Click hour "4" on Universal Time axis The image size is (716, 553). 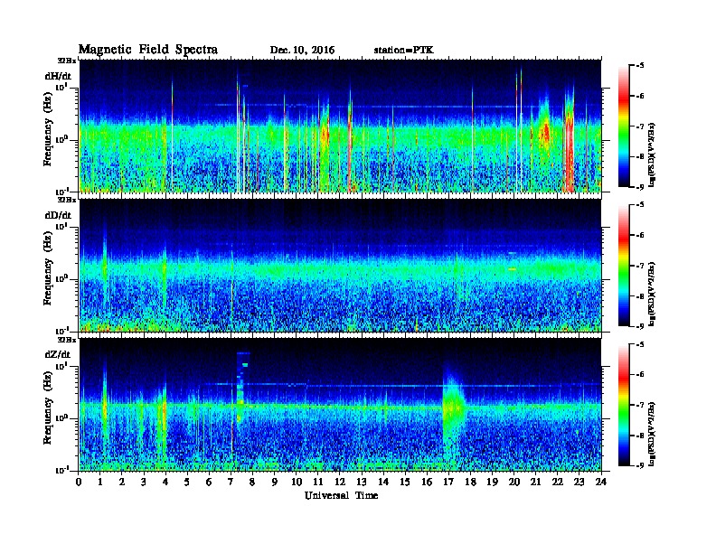(x=165, y=482)
